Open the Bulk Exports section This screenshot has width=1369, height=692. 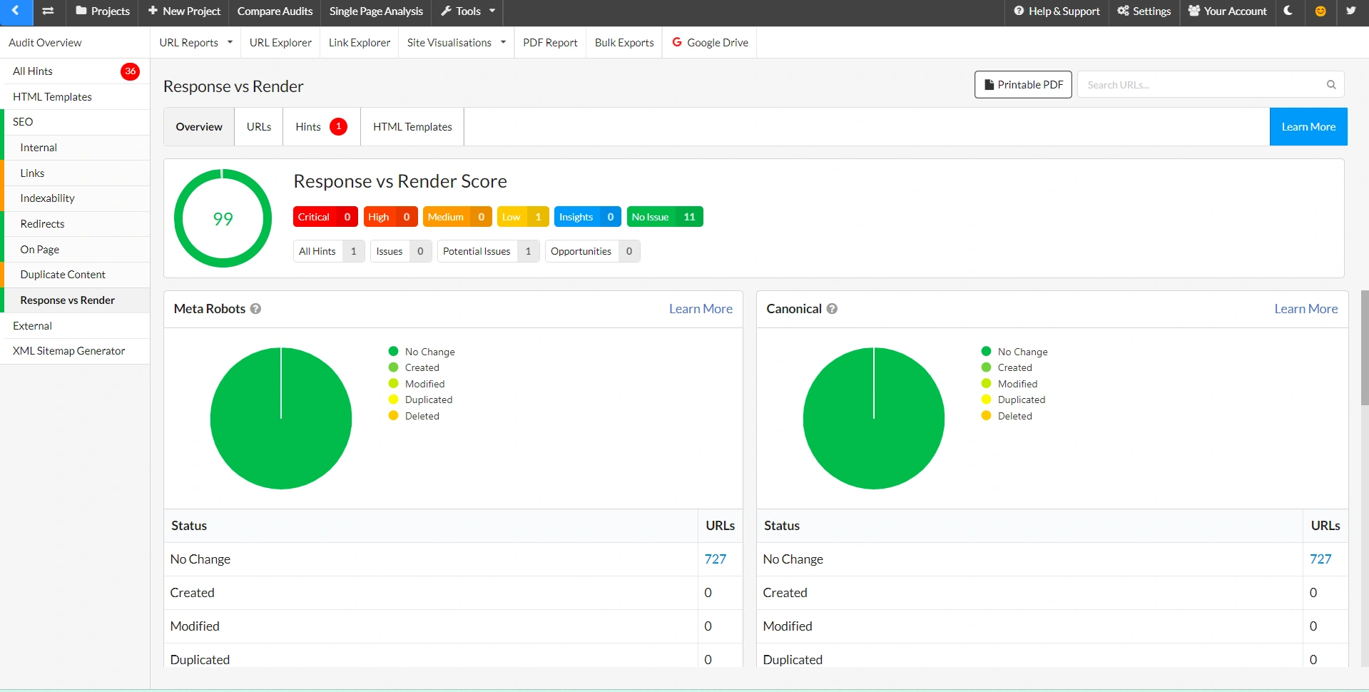624,42
